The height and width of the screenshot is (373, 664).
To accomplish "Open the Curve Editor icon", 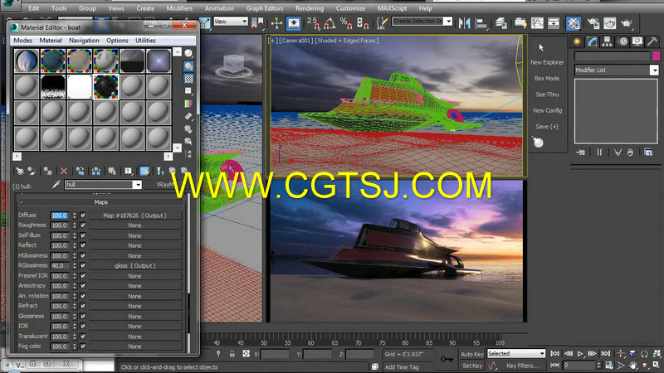I will coord(537,23).
